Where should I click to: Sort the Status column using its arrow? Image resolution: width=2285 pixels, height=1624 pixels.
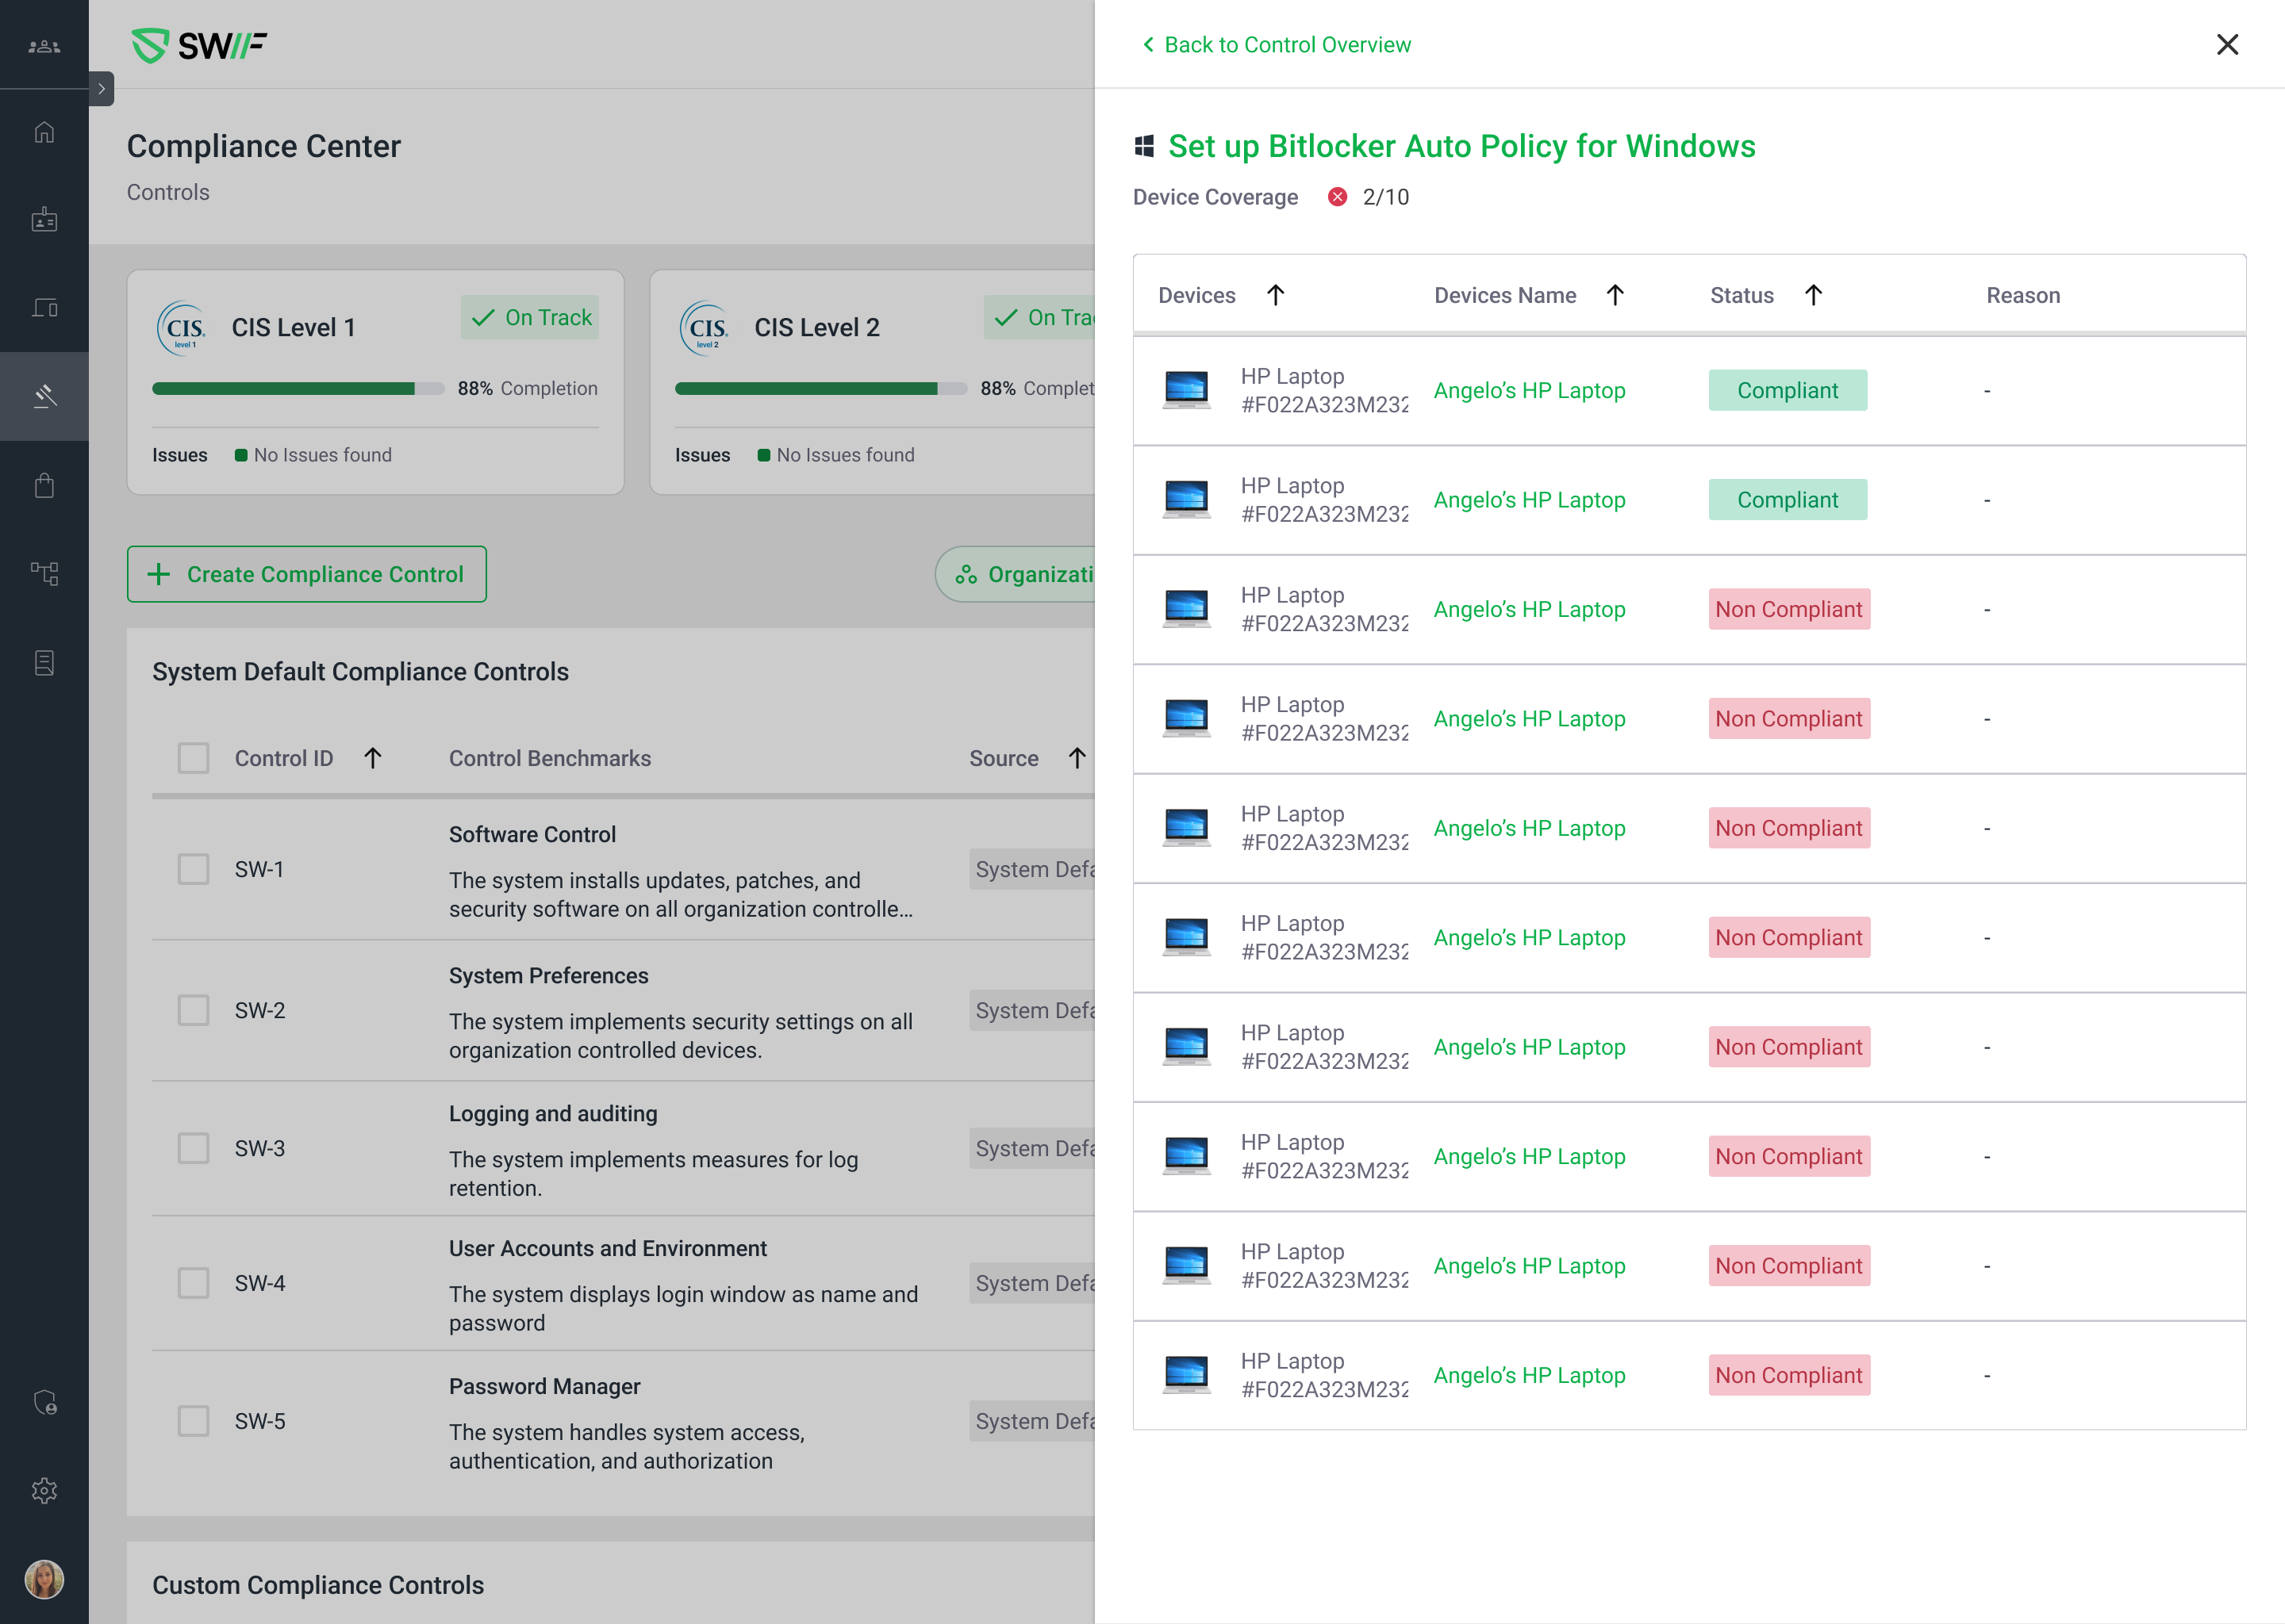(1814, 295)
